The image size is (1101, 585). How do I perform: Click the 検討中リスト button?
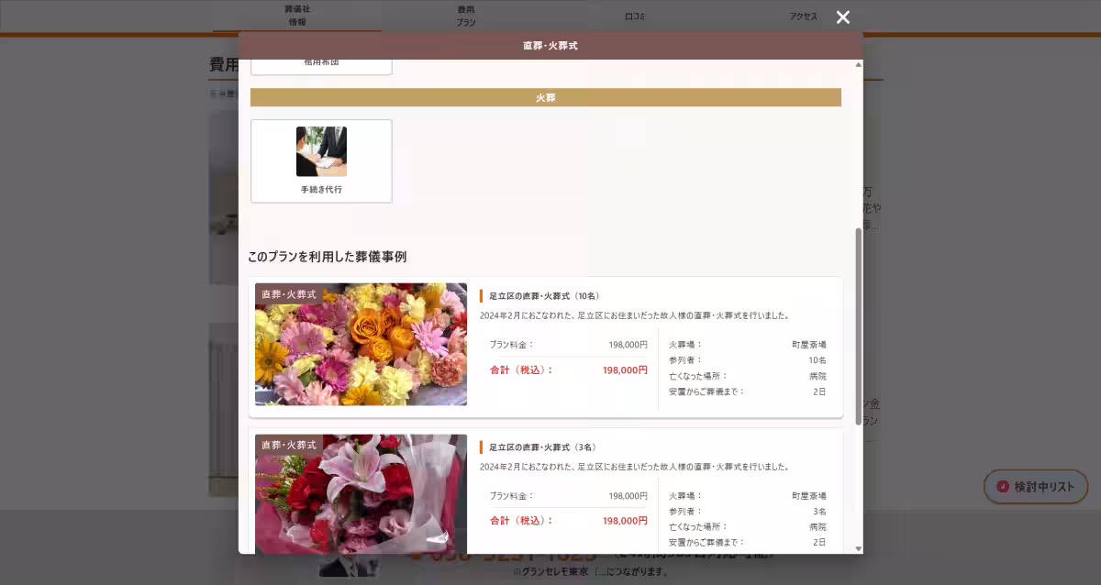tap(1036, 487)
